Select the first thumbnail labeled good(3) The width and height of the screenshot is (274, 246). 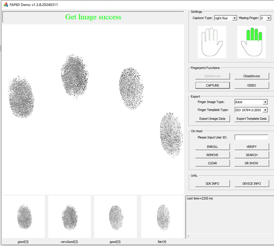(x=24, y=217)
